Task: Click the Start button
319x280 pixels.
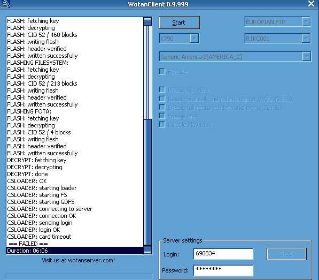Action: point(179,22)
